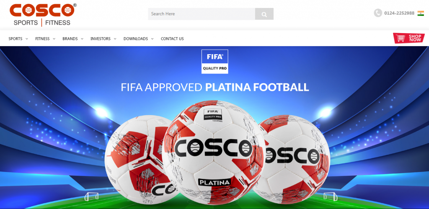Expand the Sports dropdown chevron
Viewport: 429px width, 209px height.
coord(27,39)
